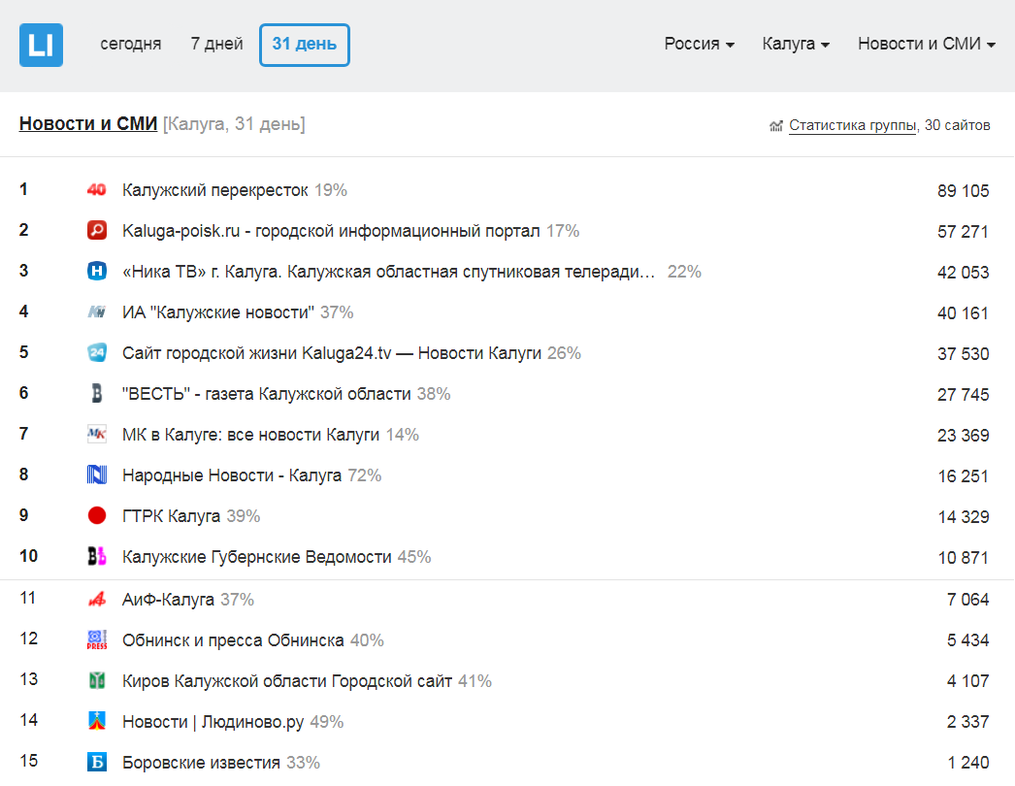The width and height of the screenshot is (1015, 786).
Task: Click the ГТРК Калуга red circle icon
Action: click(96, 516)
